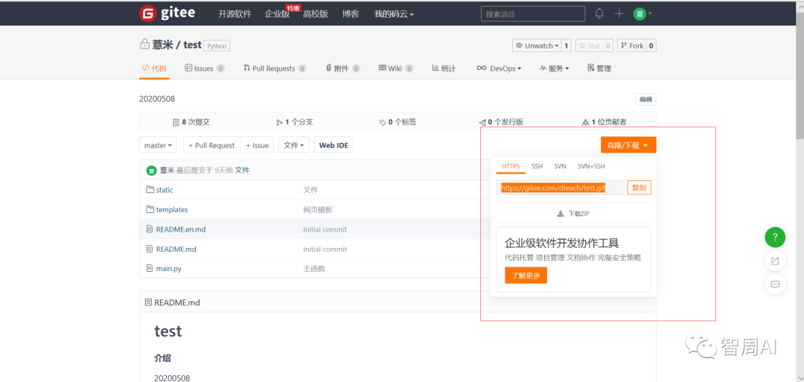Click 了解更多 button

pos(526,276)
